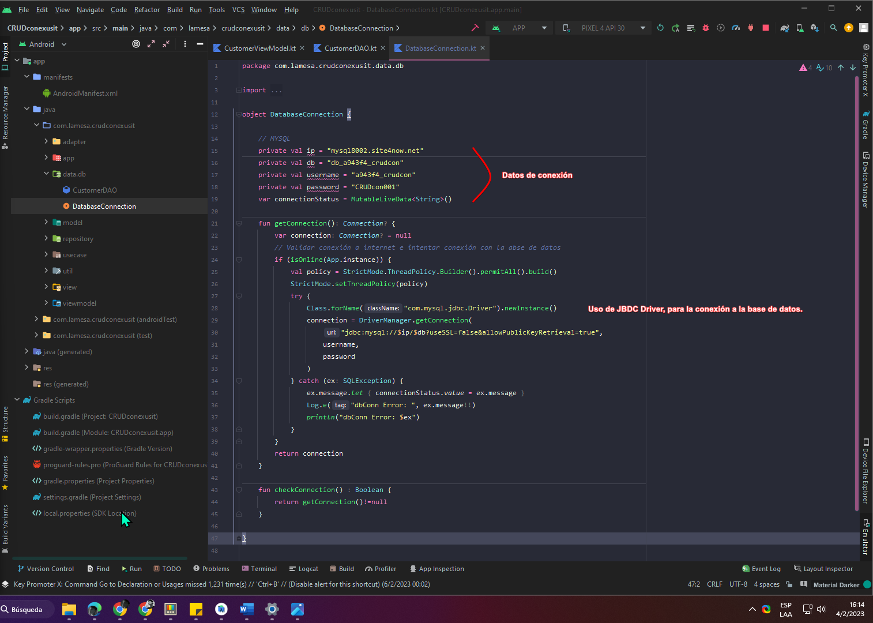Screen dimensions: 873x623
Task: Sync project with Gradle files
Action: point(784,28)
